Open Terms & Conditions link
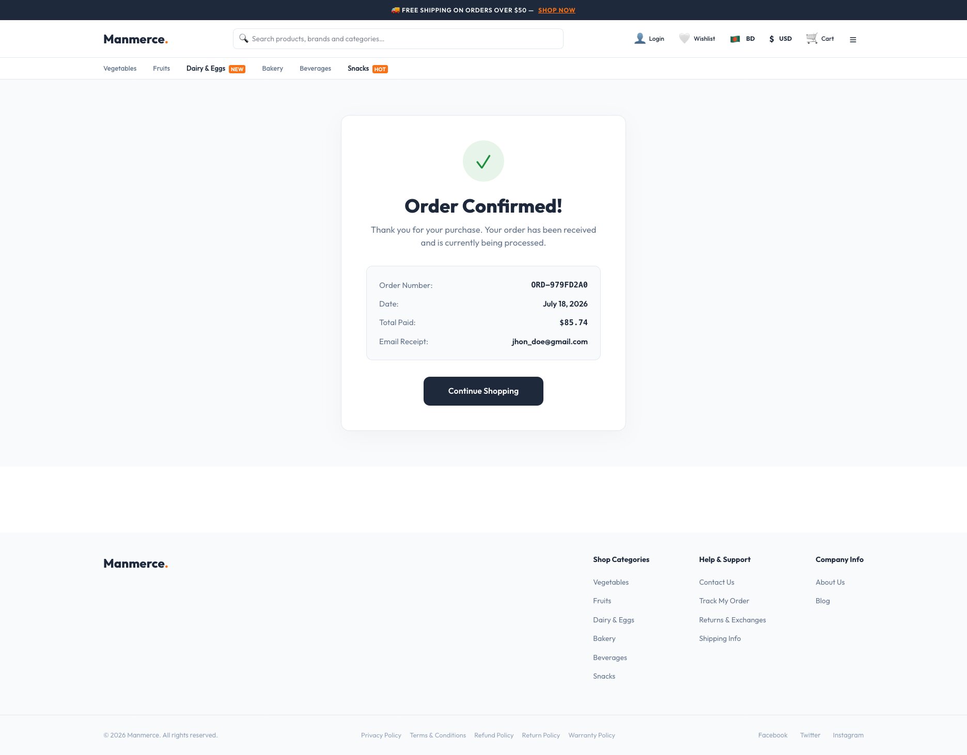The image size is (967, 755). tap(438, 735)
